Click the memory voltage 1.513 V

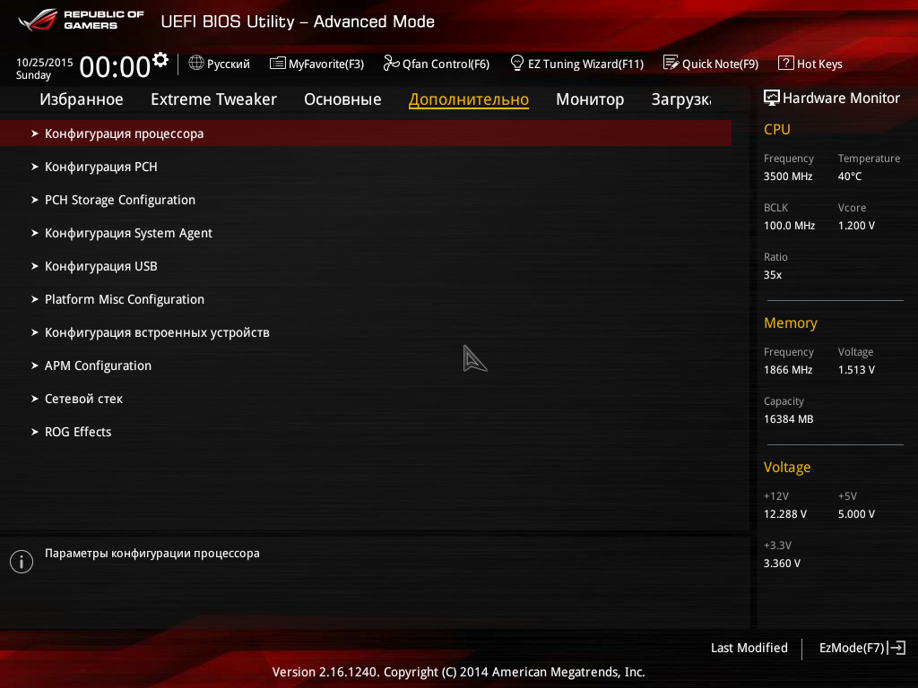click(x=856, y=370)
